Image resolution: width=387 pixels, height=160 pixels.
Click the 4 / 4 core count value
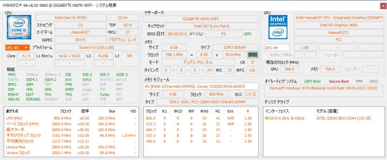coord(26,56)
